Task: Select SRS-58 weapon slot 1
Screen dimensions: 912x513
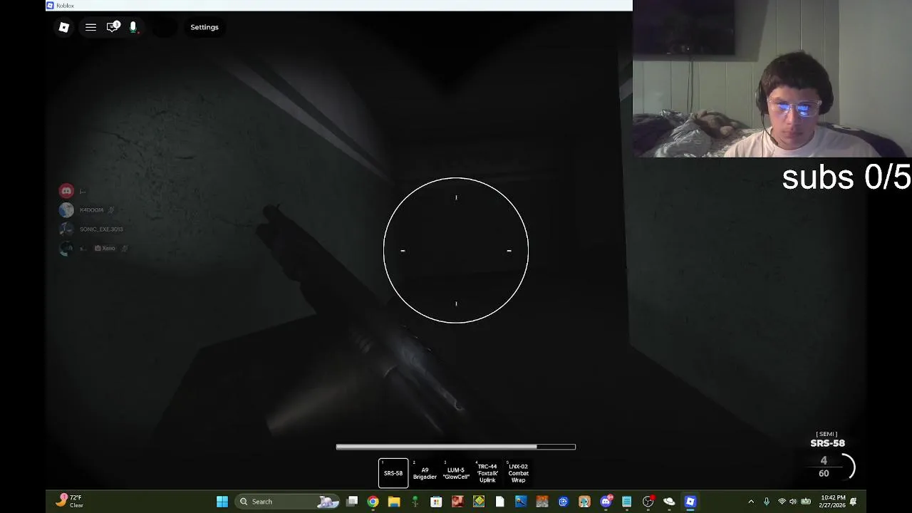Action: tap(393, 473)
